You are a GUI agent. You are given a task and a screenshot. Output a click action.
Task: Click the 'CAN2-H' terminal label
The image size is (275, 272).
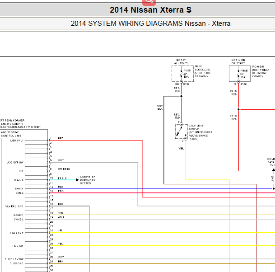click(x=19, y=215)
